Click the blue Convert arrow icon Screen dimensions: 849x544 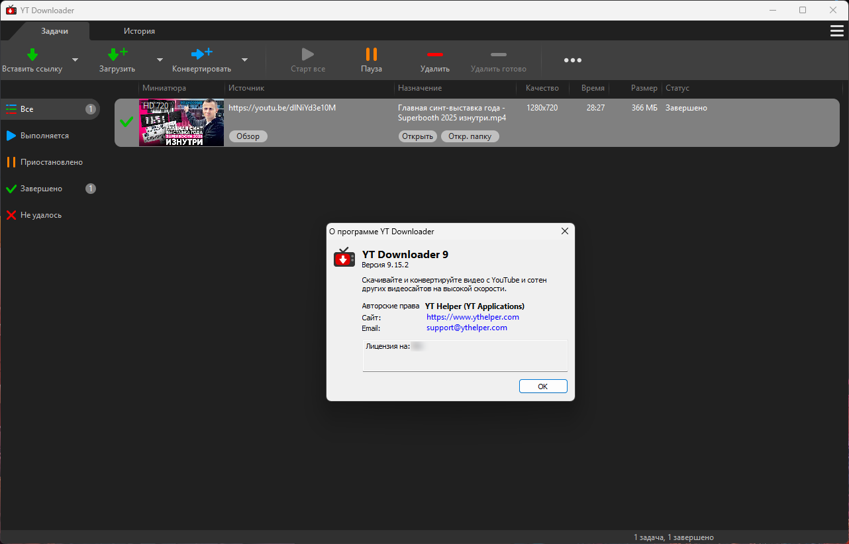click(x=201, y=54)
